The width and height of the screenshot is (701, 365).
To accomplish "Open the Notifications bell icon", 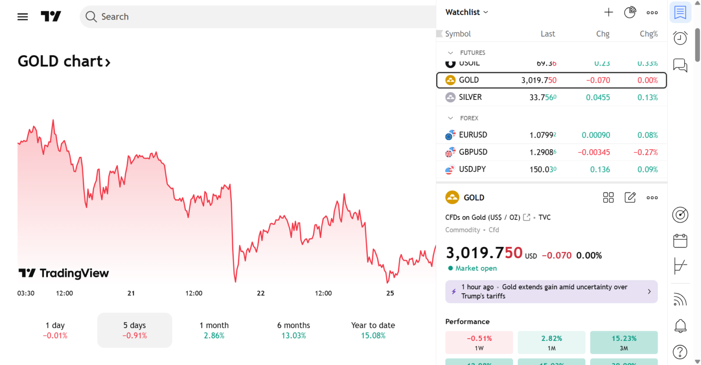I will [680, 326].
